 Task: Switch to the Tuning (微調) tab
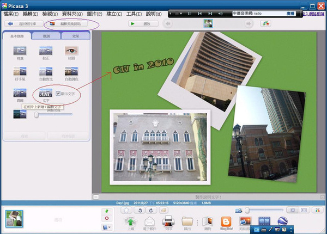point(46,36)
